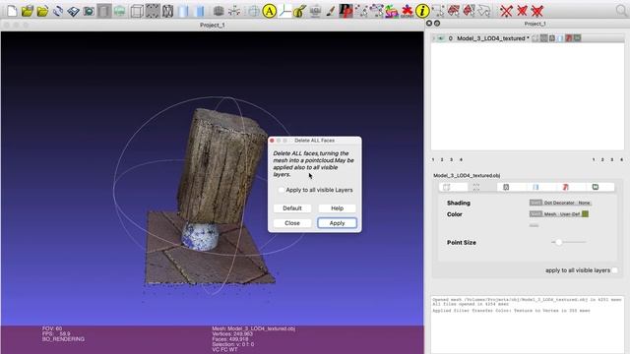The image size is (630, 354).
Task: Toggle the layer dialog toolbar icon
Action: coord(104,11)
